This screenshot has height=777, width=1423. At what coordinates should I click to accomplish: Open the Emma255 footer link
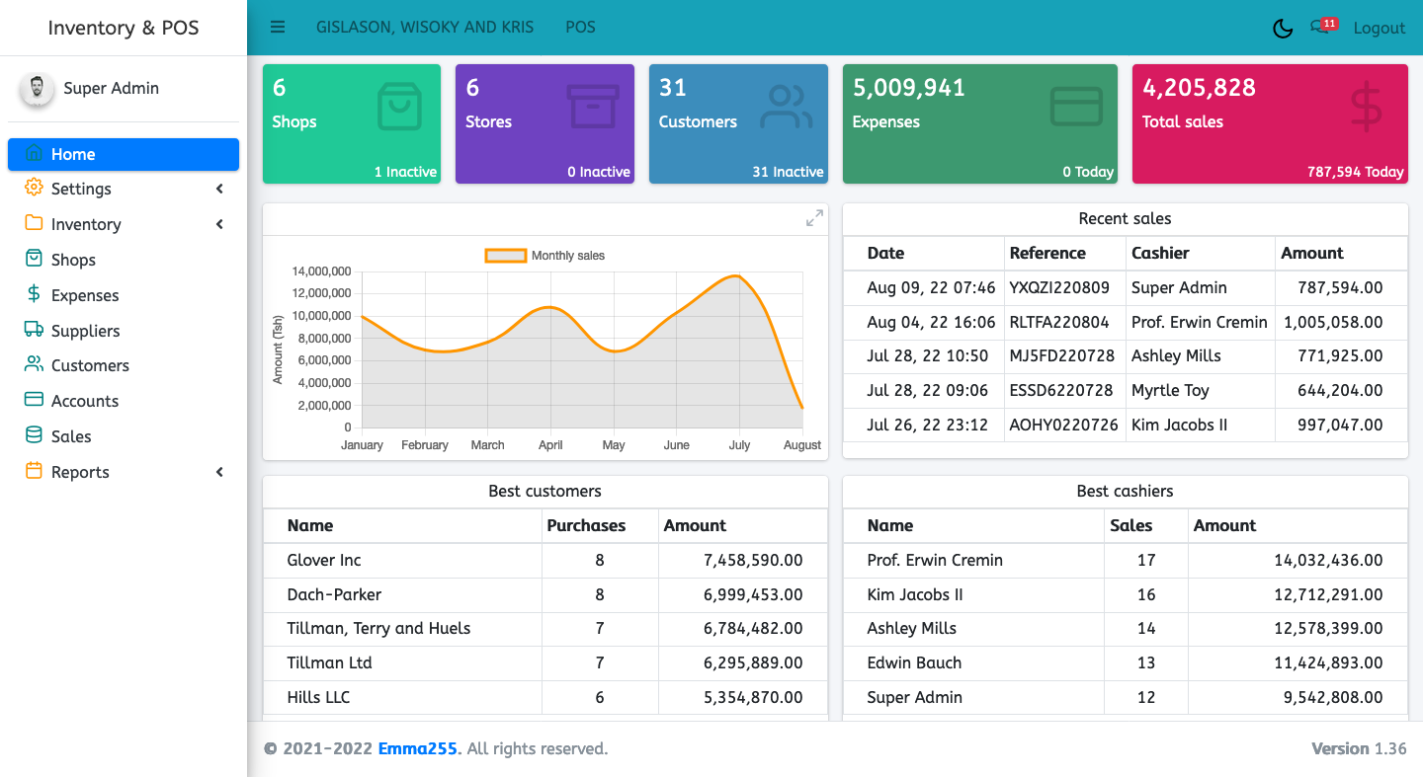[x=417, y=748]
